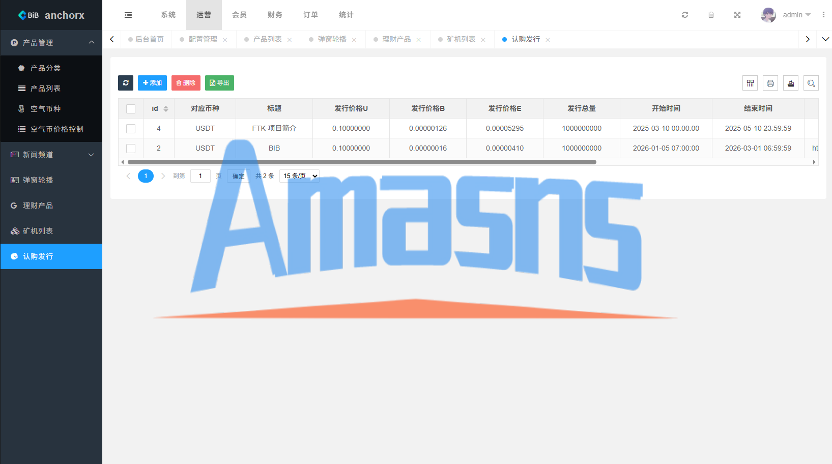Open the 订单 top menu
832x464 pixels.
point(310,15)
